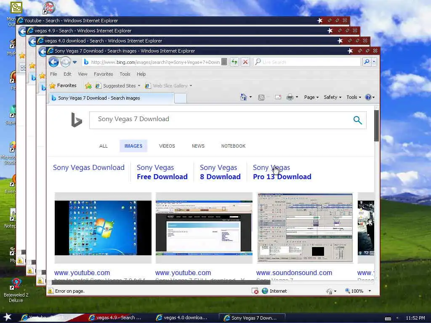Switch to the NOTEBOOK tab
The height and width of the screenshot is (323, 431).
(x=233, y=146)
